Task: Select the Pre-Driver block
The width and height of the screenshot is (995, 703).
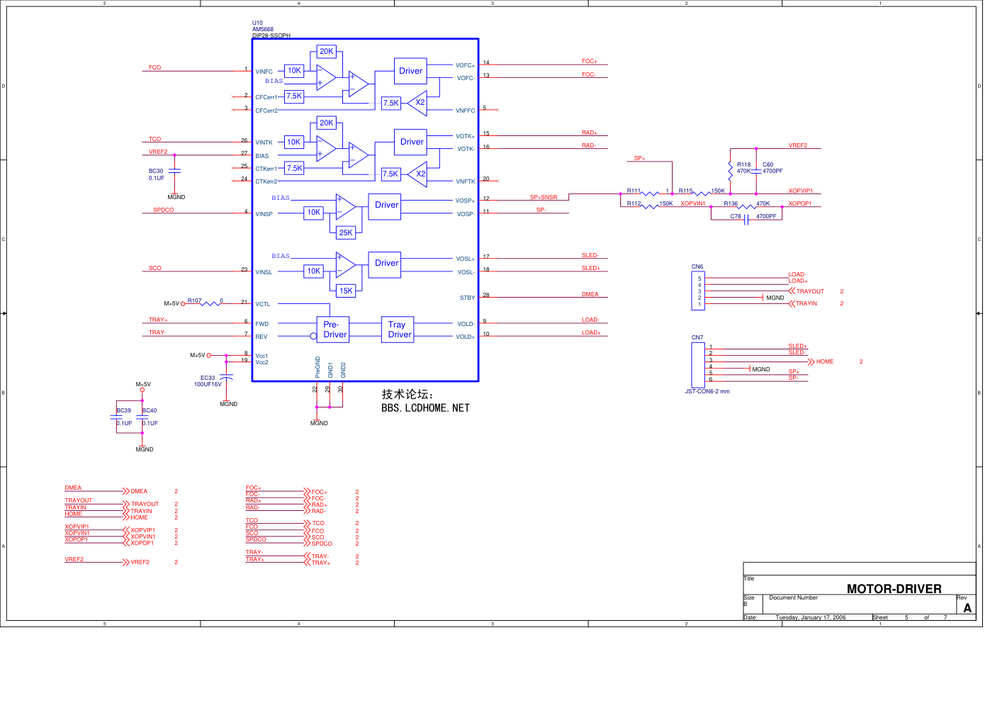Action: click(x=332, y=330)
